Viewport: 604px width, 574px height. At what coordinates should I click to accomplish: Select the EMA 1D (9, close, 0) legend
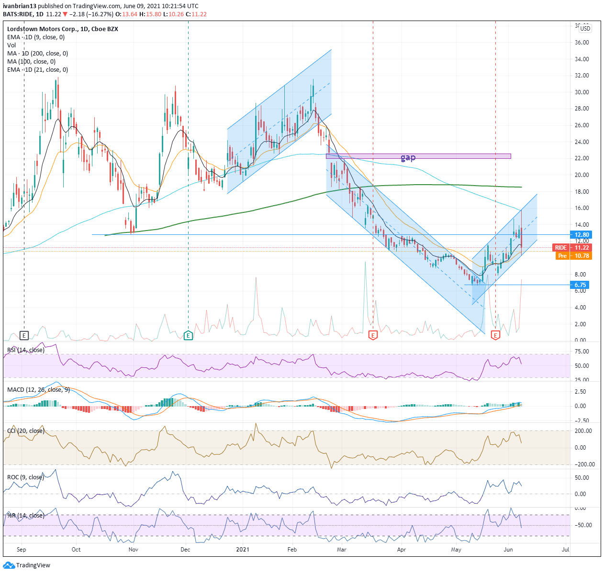36,37
